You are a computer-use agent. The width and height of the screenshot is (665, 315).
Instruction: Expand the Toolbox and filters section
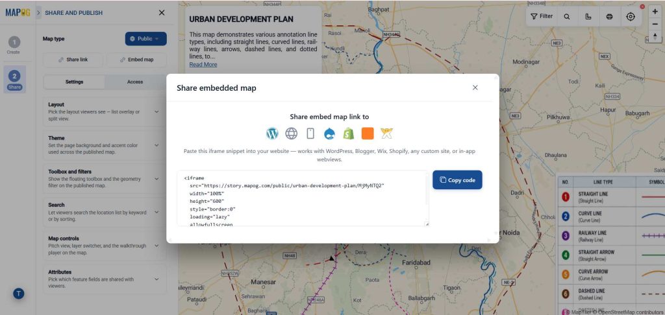[x=105, y=179]
